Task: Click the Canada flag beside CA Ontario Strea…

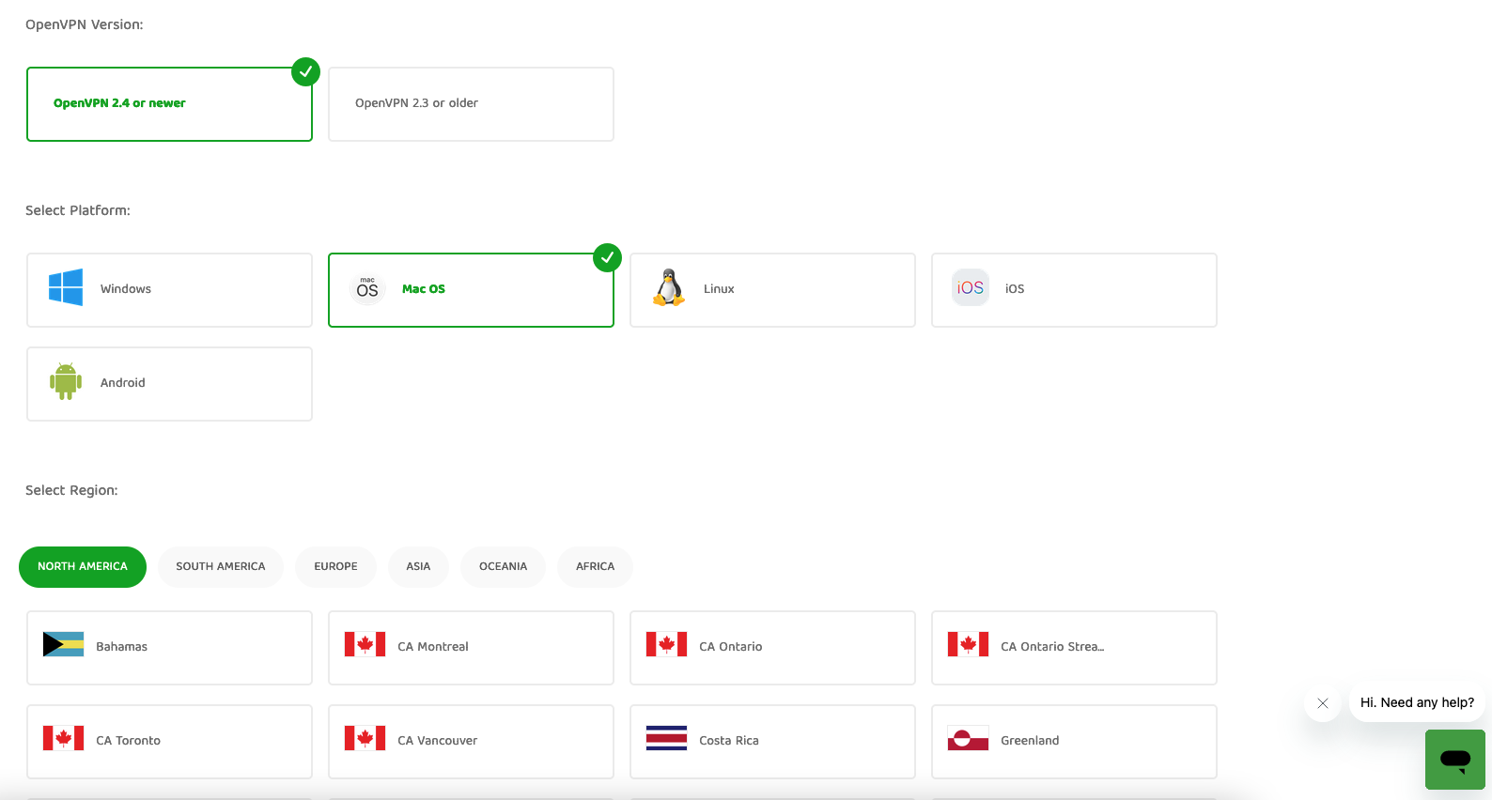Action: point(968,644)
